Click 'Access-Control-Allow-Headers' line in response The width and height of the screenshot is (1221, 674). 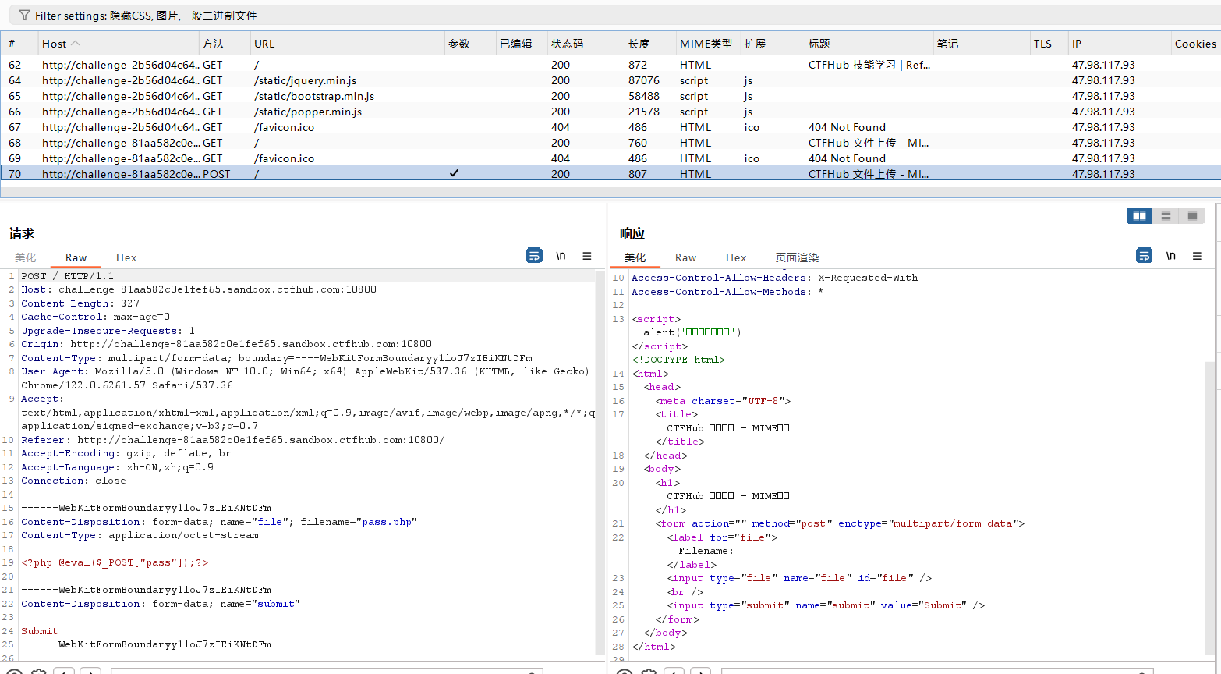pyautogui.click(x=774, y=278)
